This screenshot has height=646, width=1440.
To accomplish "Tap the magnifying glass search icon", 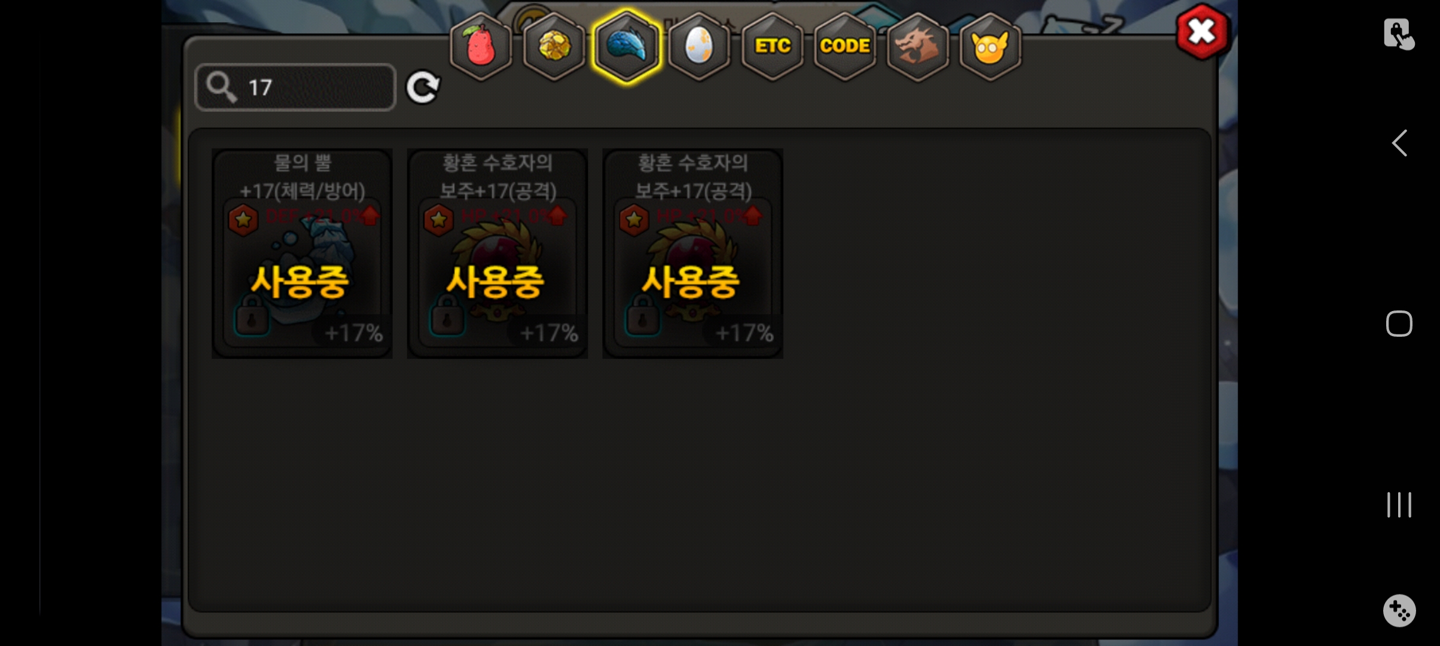I will [x=221, y=87].
